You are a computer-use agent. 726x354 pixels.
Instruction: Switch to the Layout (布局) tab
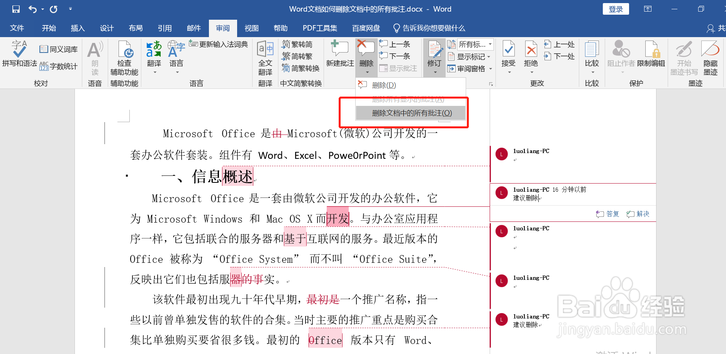(x=136, y=28)
